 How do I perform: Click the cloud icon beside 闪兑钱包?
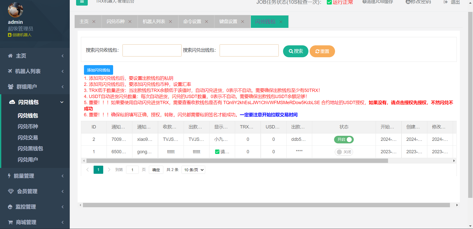coord(12,102)
